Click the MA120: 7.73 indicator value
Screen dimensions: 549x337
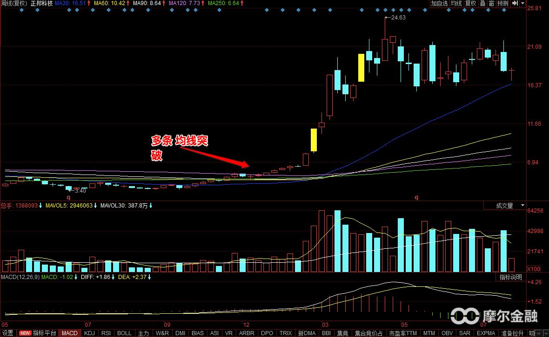tap(185, 3)
